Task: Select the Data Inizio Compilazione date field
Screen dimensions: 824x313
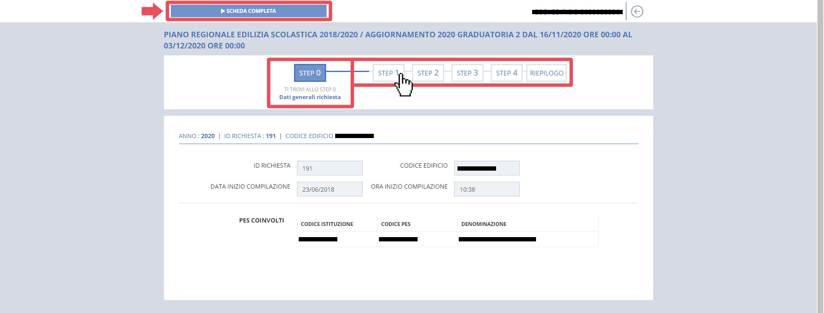Action: tap(329, 189)
